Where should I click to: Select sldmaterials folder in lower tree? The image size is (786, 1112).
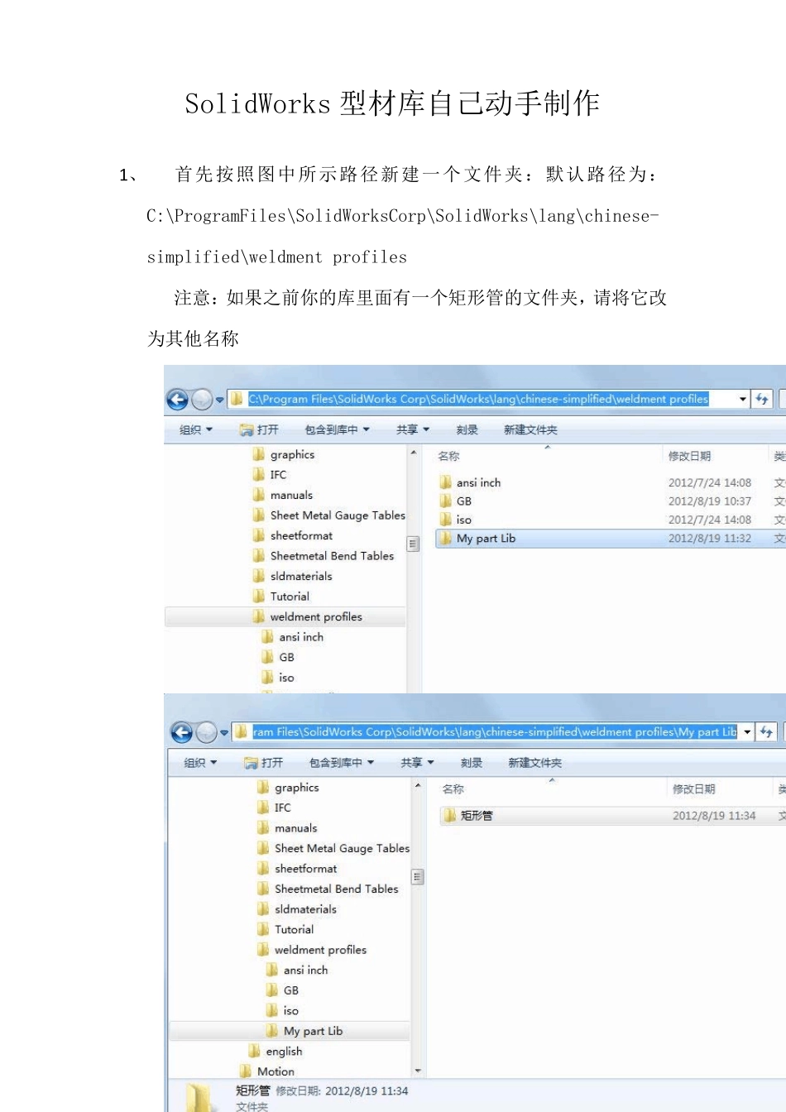297,909
